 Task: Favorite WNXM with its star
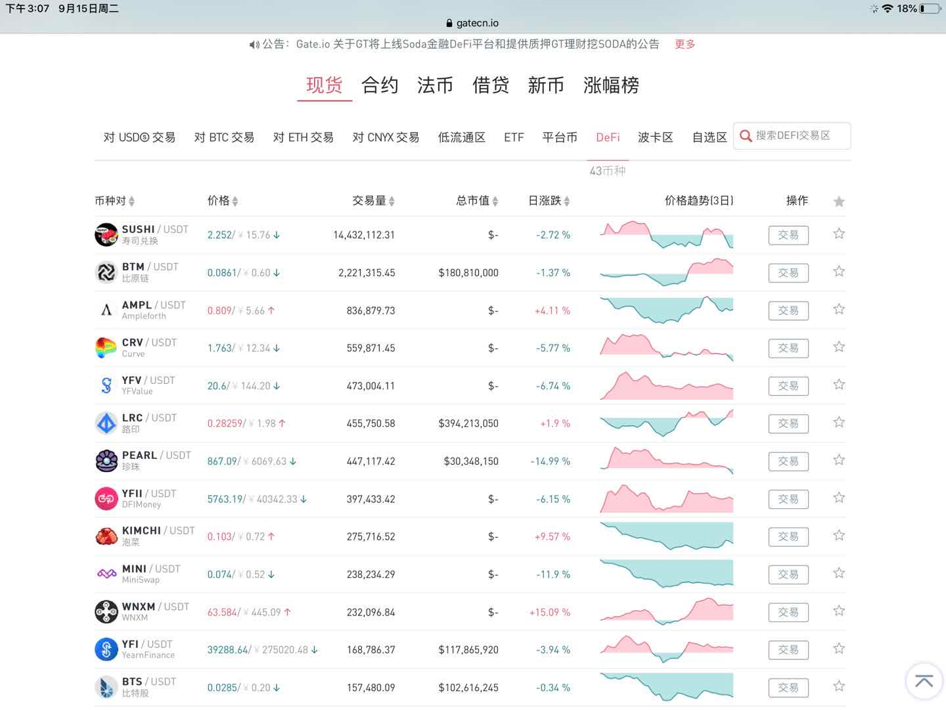pyautogui.click(x=839, y=611)
